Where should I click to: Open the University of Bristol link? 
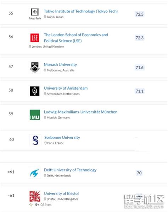(x=61, y=194)
